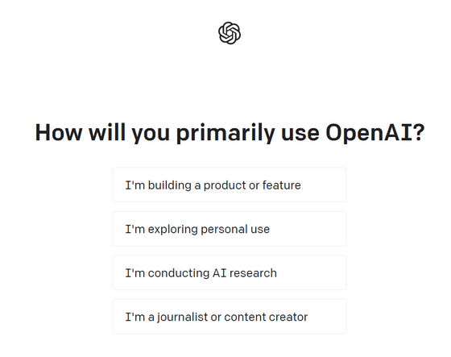The height and width of the screenshot is (357, 451).
Task: Click the words "content creator" in last option
Action: (x=266, y=317)
